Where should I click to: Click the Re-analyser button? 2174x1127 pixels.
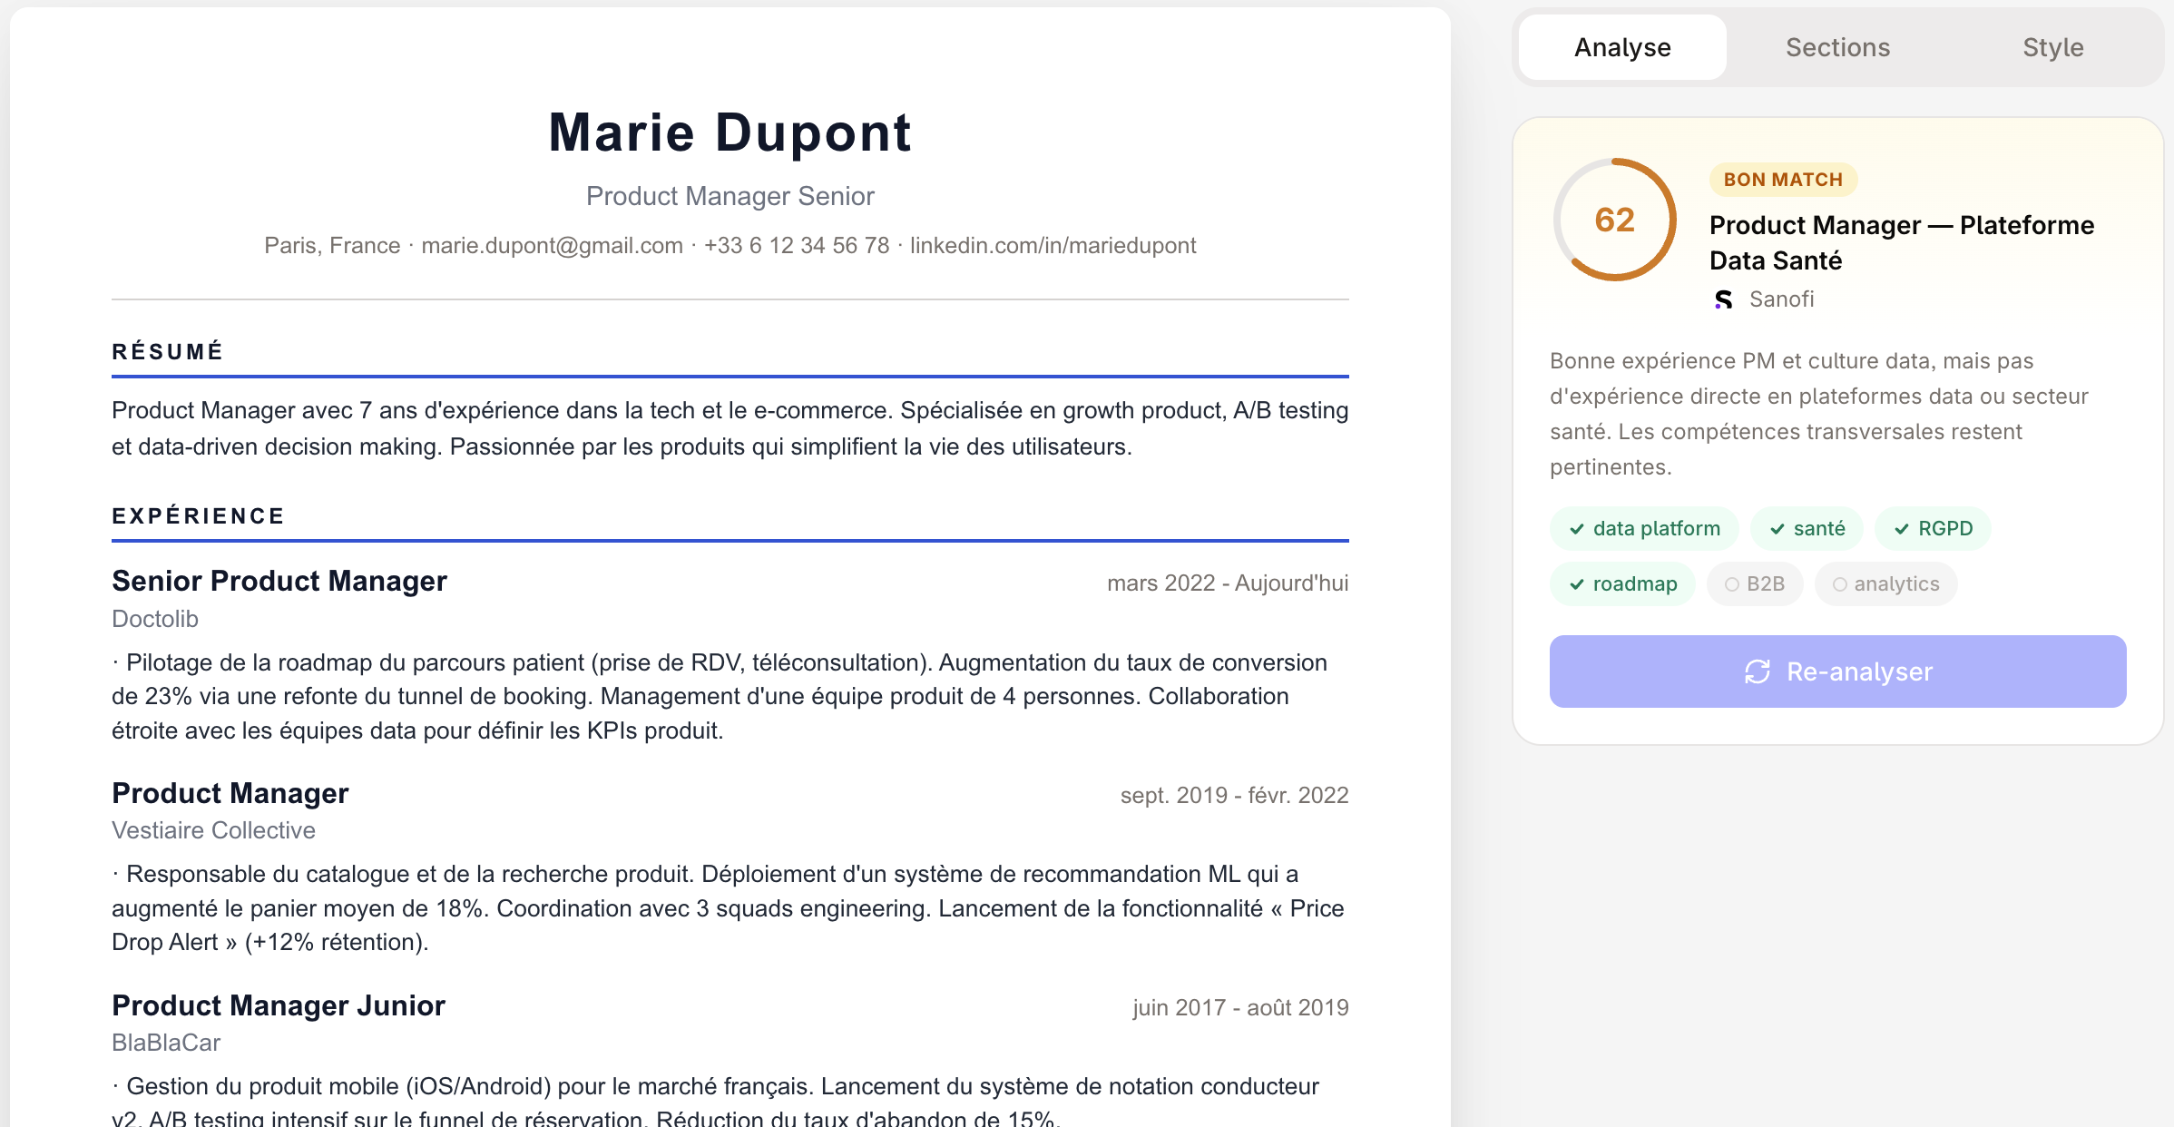click(x=1837, y=671)
